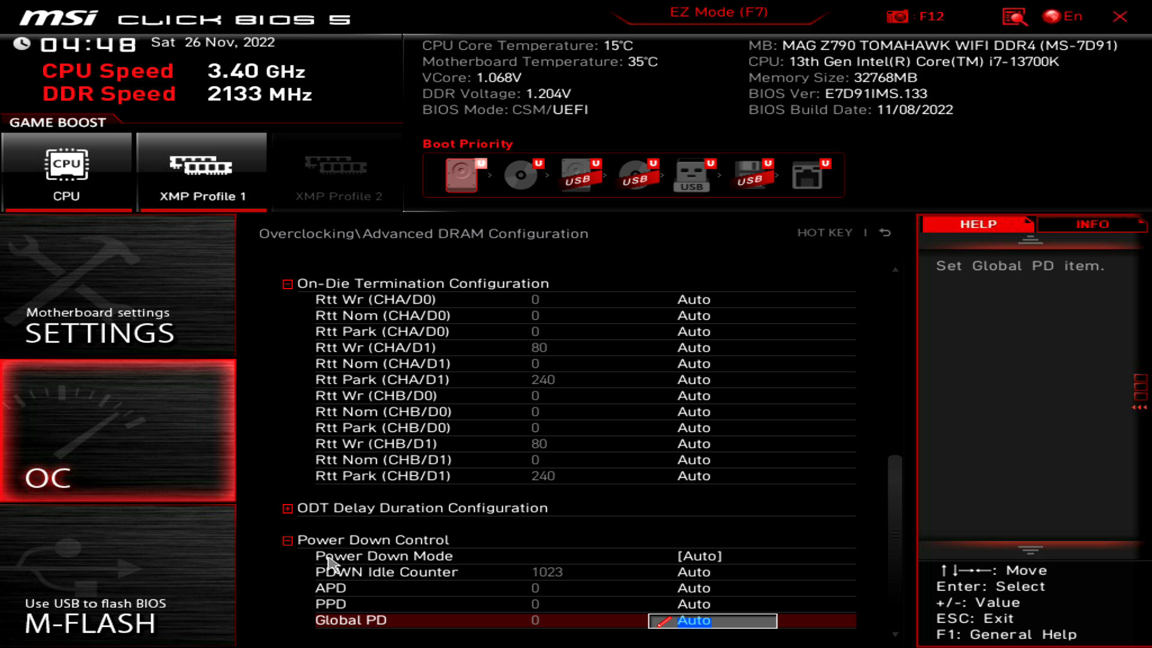Set Rtt Wr (CHB/D0) Auto value
This screenshot has height=648, width=1152.
click(x=694, y=396)
